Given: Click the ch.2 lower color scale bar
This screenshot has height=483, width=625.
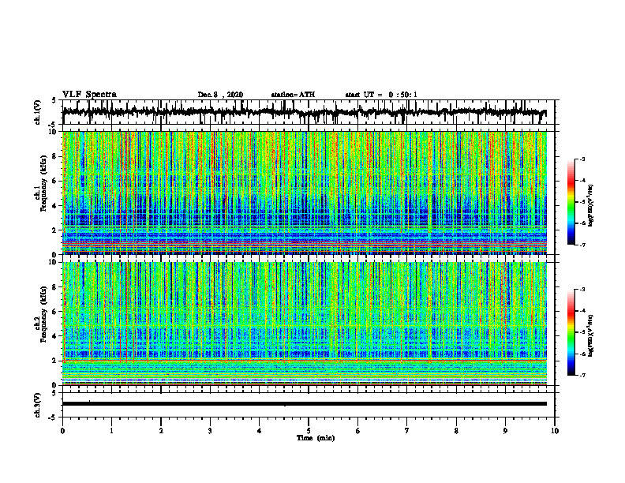Looking at the screenshot, I should 571,332.
